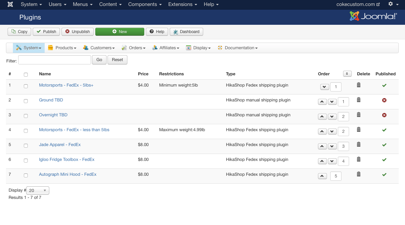Click the Joomla logo icon in top bar
The image size is (405, 225).
tap(10, 4)
